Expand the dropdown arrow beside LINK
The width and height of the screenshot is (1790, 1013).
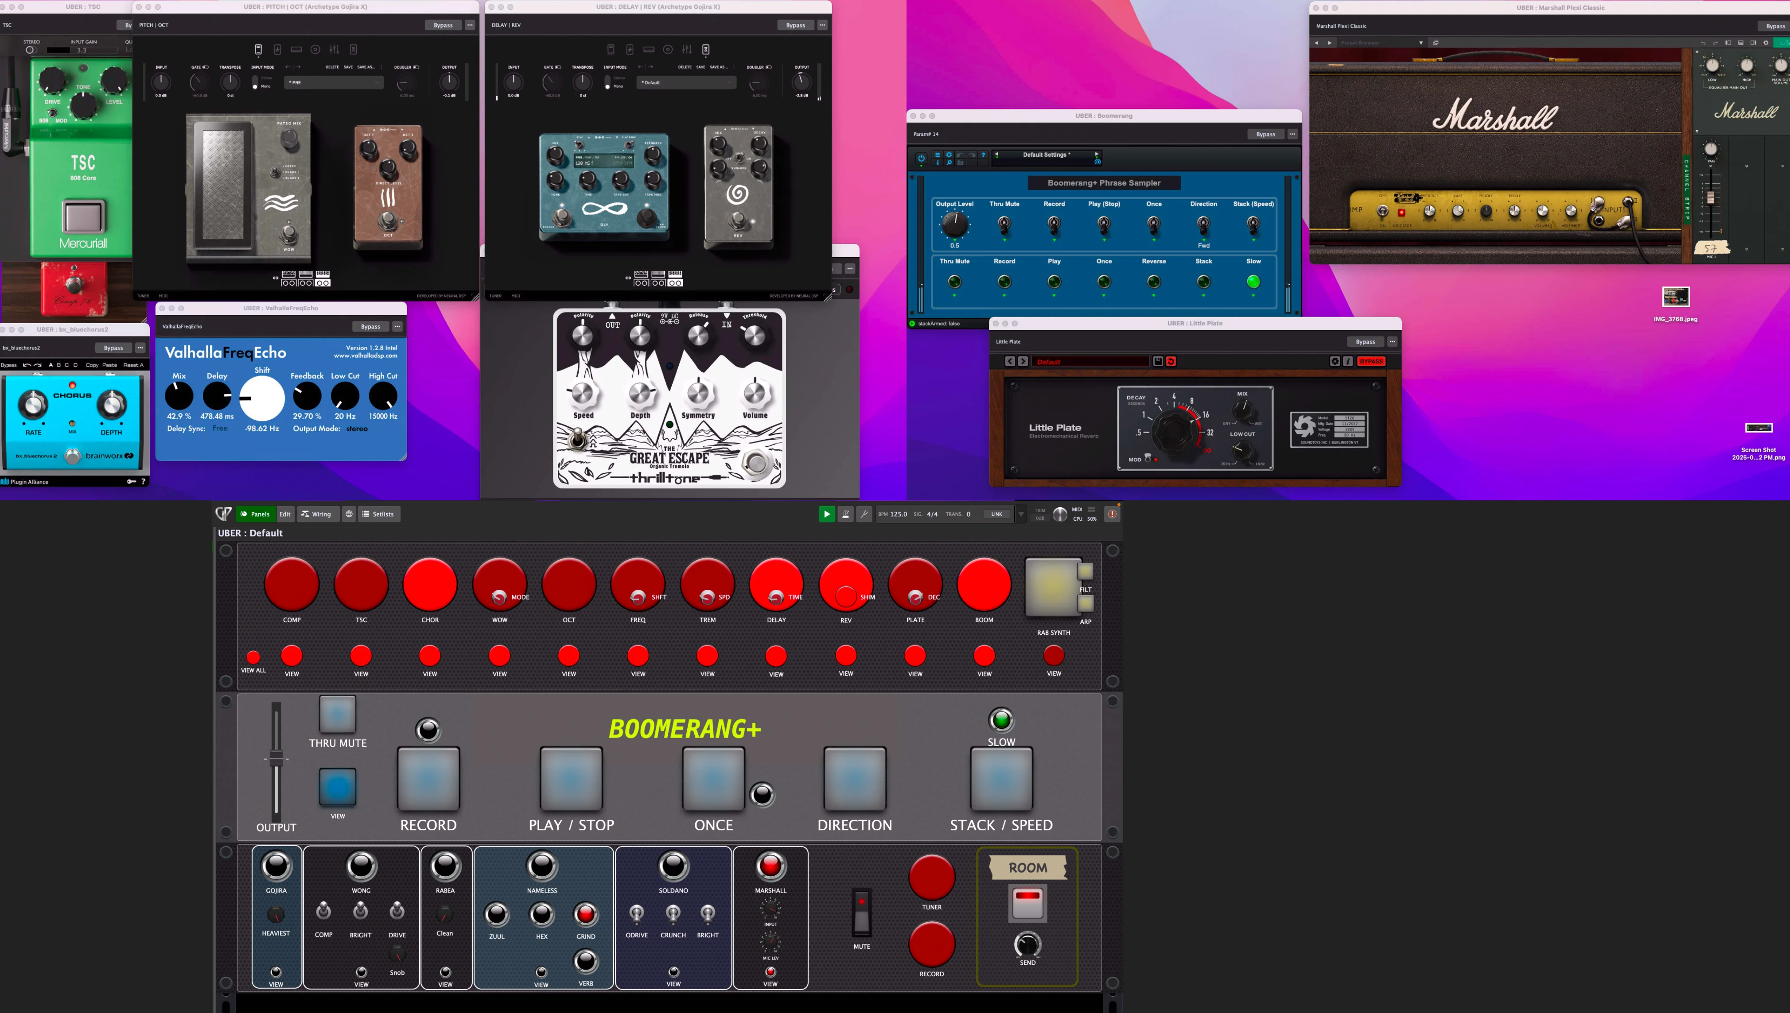[x=1021, y=514]
